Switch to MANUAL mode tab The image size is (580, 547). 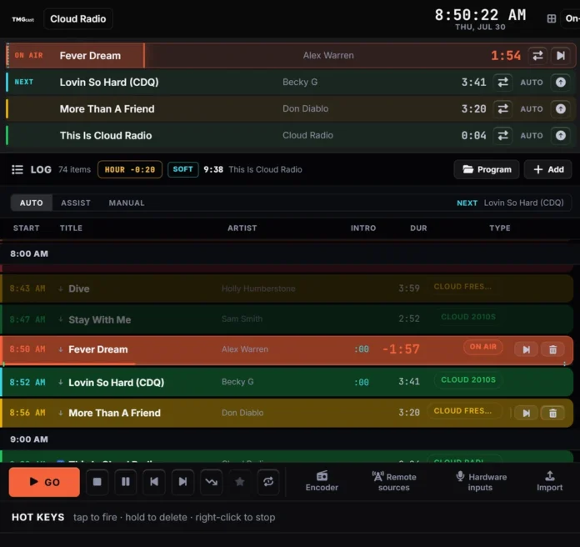click(127, 203)
